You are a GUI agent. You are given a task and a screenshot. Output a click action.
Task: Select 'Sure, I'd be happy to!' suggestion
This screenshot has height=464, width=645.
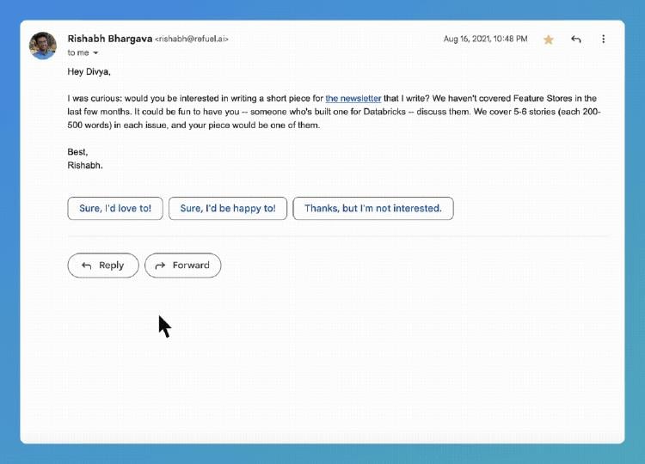[228, 209]
